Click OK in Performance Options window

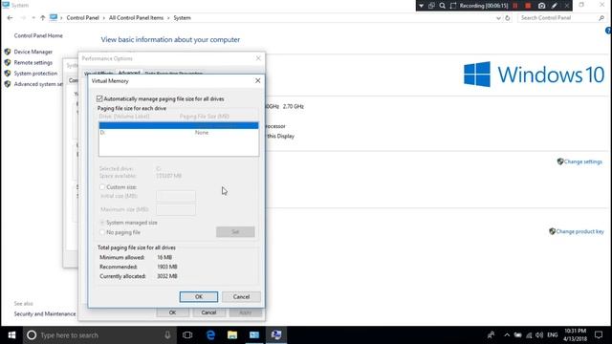[x=172, y=312]
